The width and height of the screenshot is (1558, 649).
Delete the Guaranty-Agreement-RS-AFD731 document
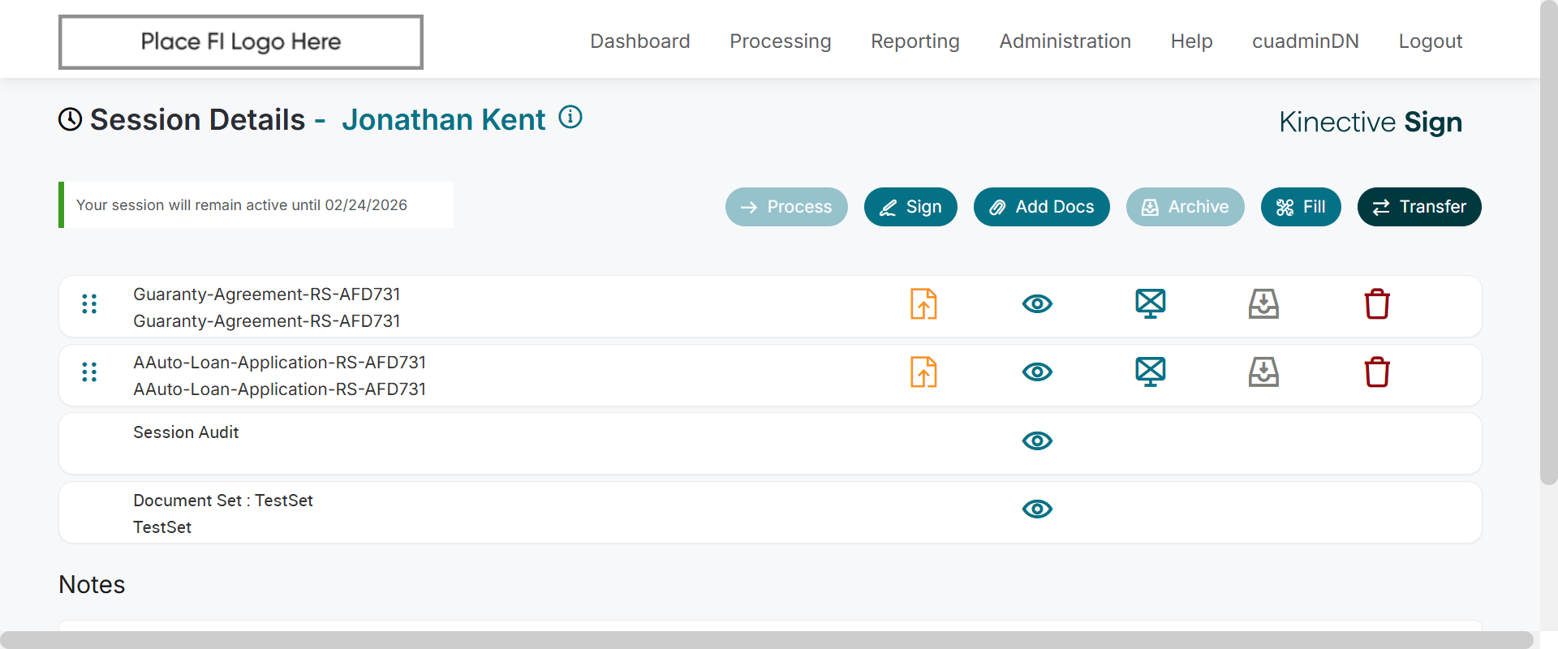point(1377,304)
